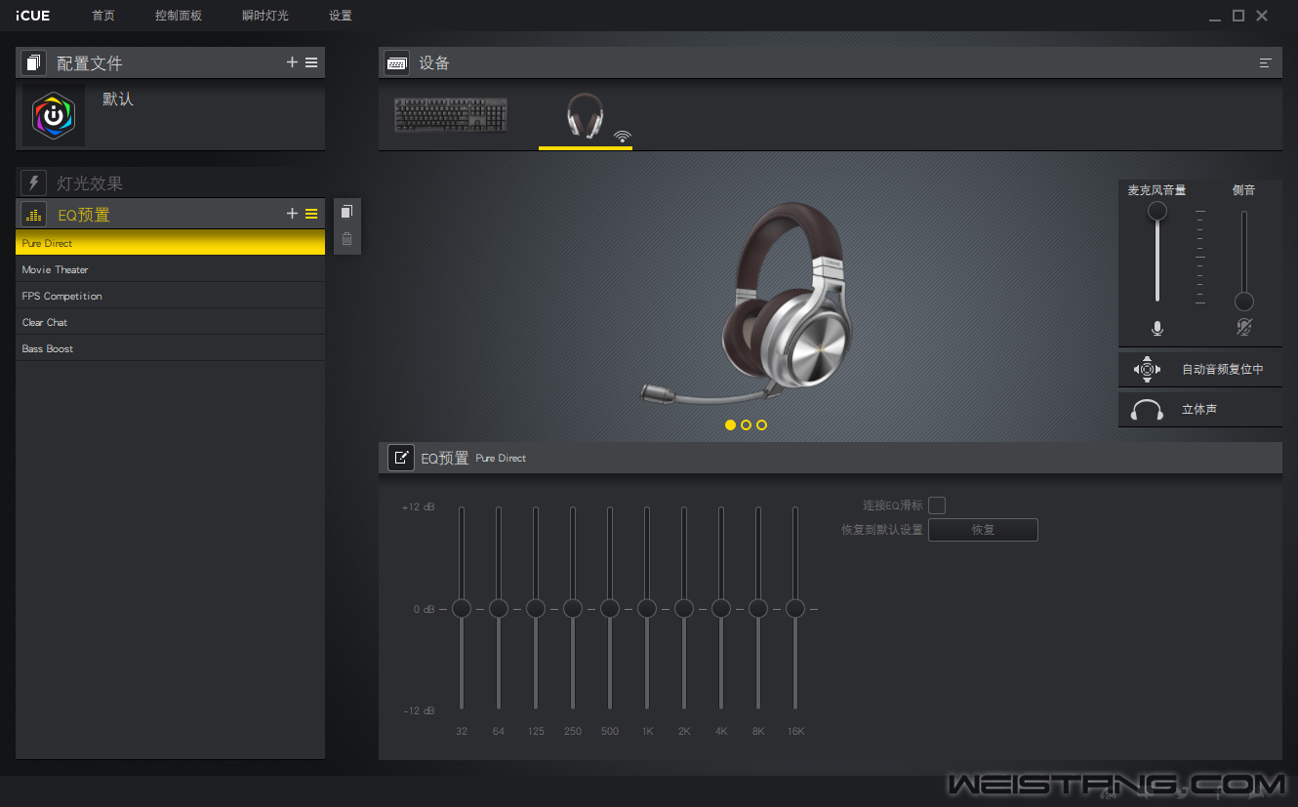This screenshot has width=1298, height=807.
Task: Open the 设置 settings menu
Action: tap(341, 16)
